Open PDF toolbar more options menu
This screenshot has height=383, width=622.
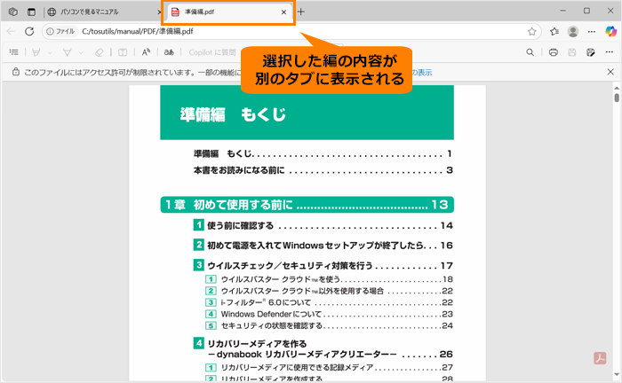click(x=610, y=52)
